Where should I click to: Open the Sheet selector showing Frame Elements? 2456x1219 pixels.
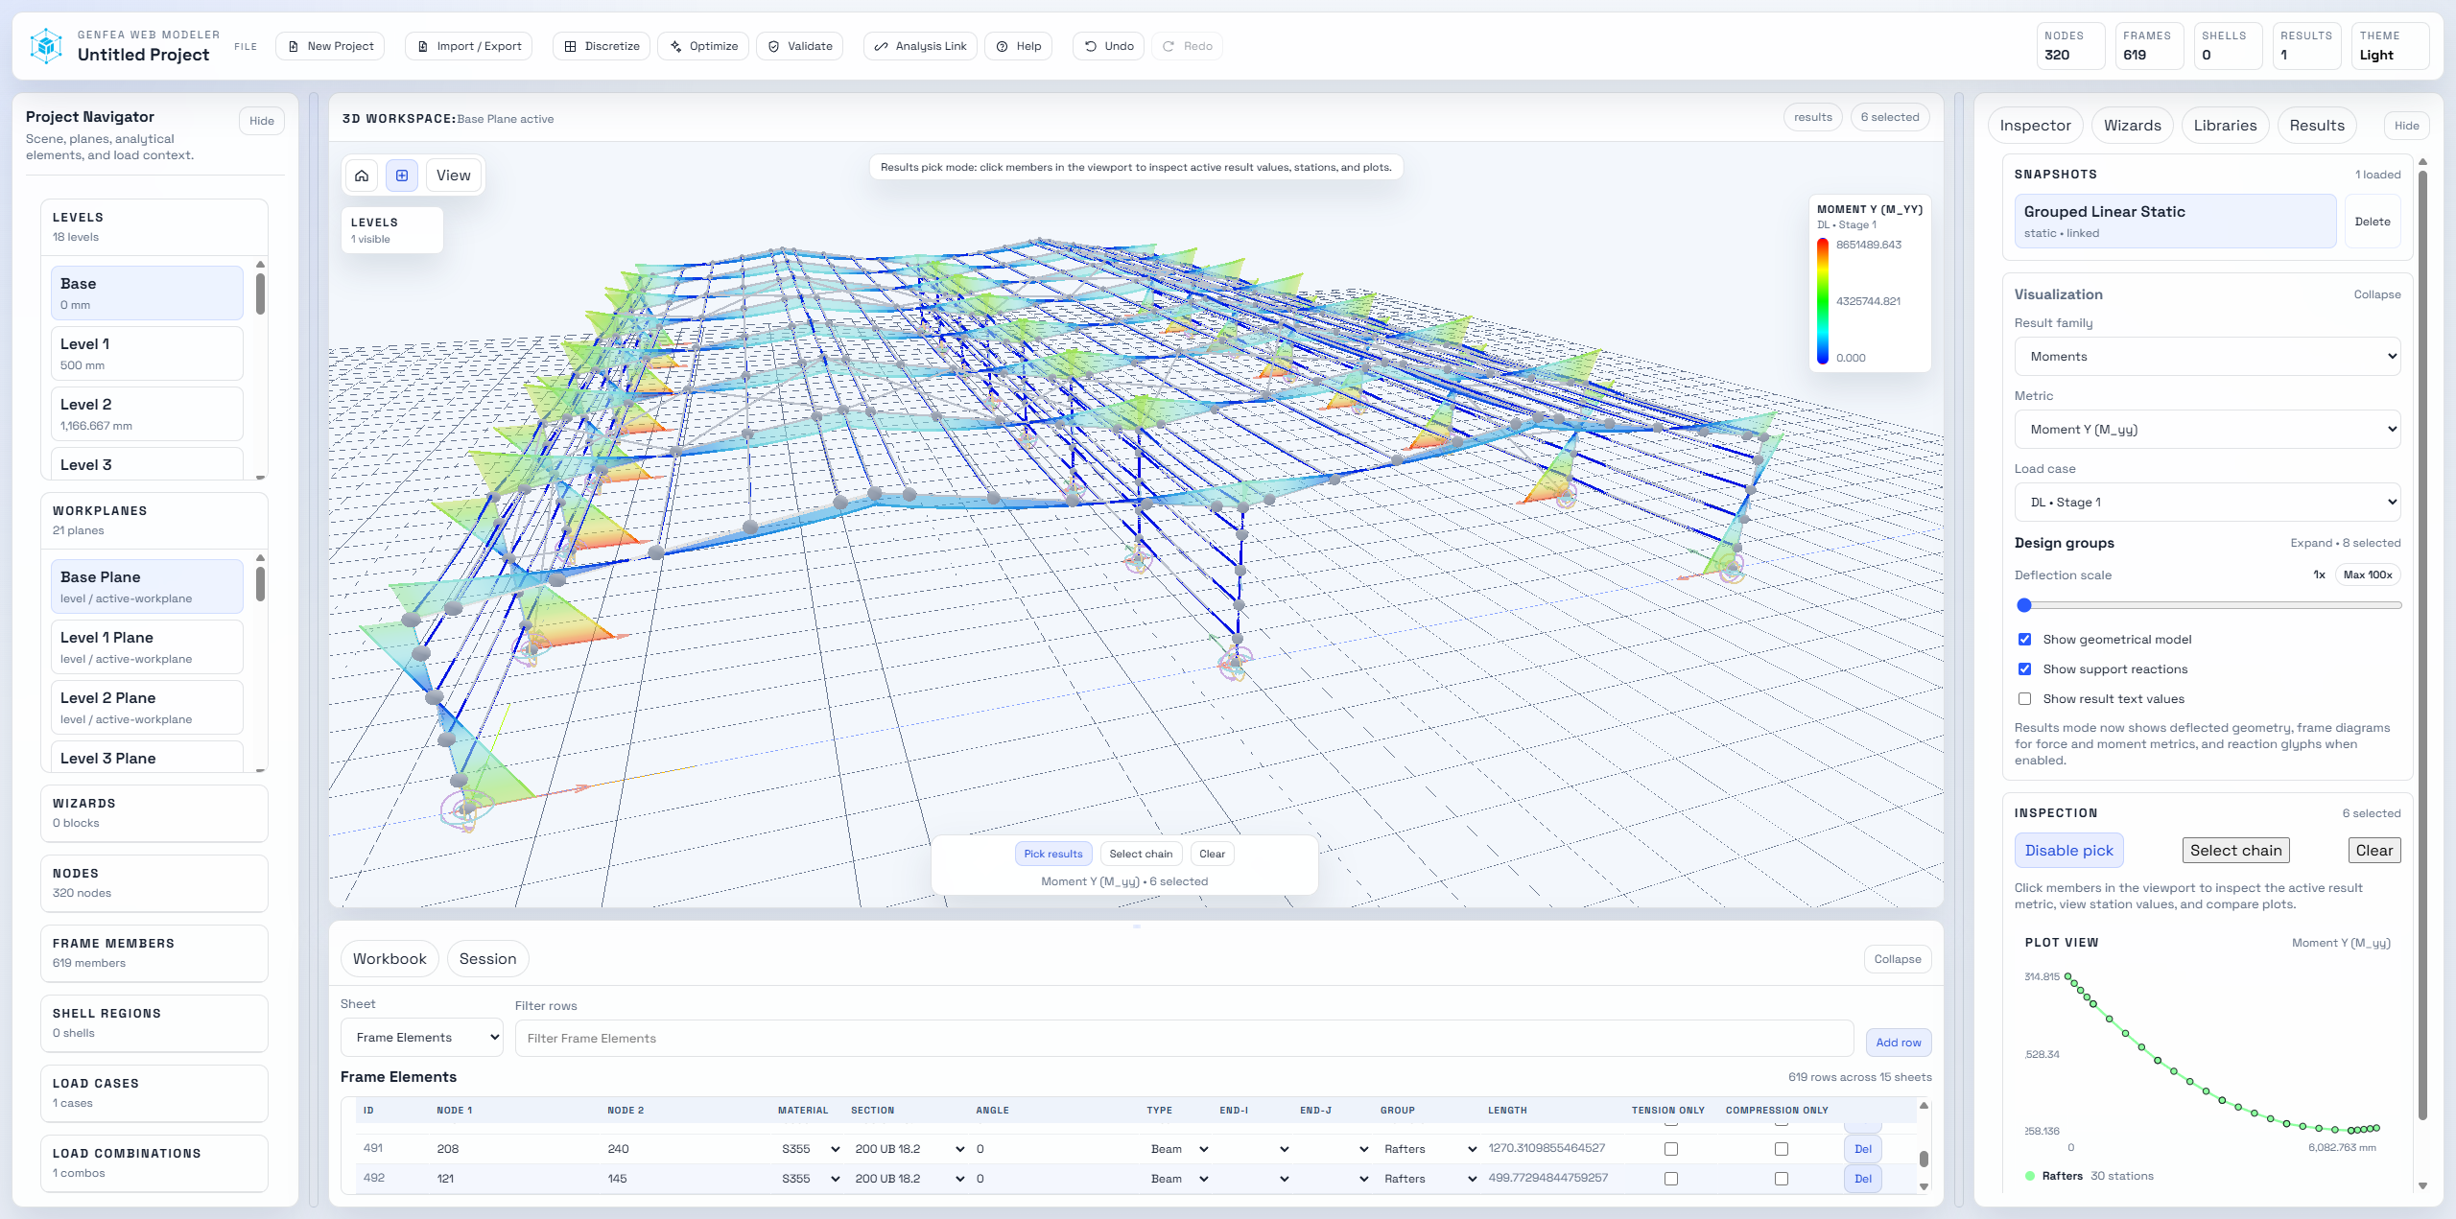(x=421, y=1037)
